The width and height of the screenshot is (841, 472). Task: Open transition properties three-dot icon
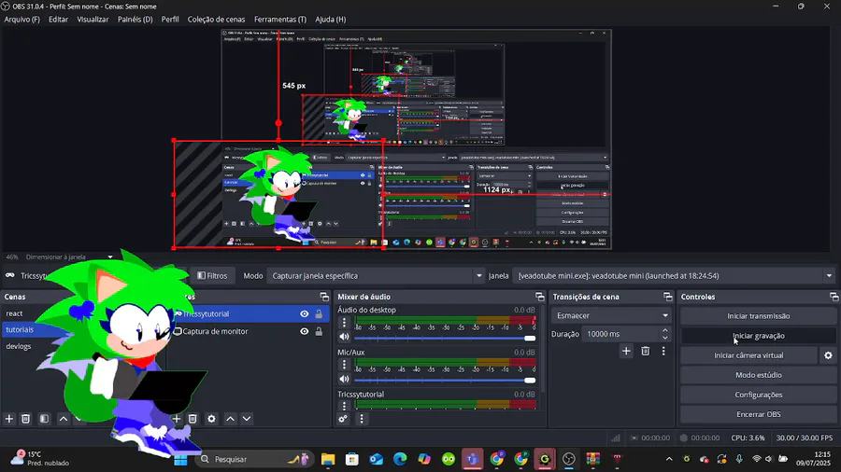(663, 351)
